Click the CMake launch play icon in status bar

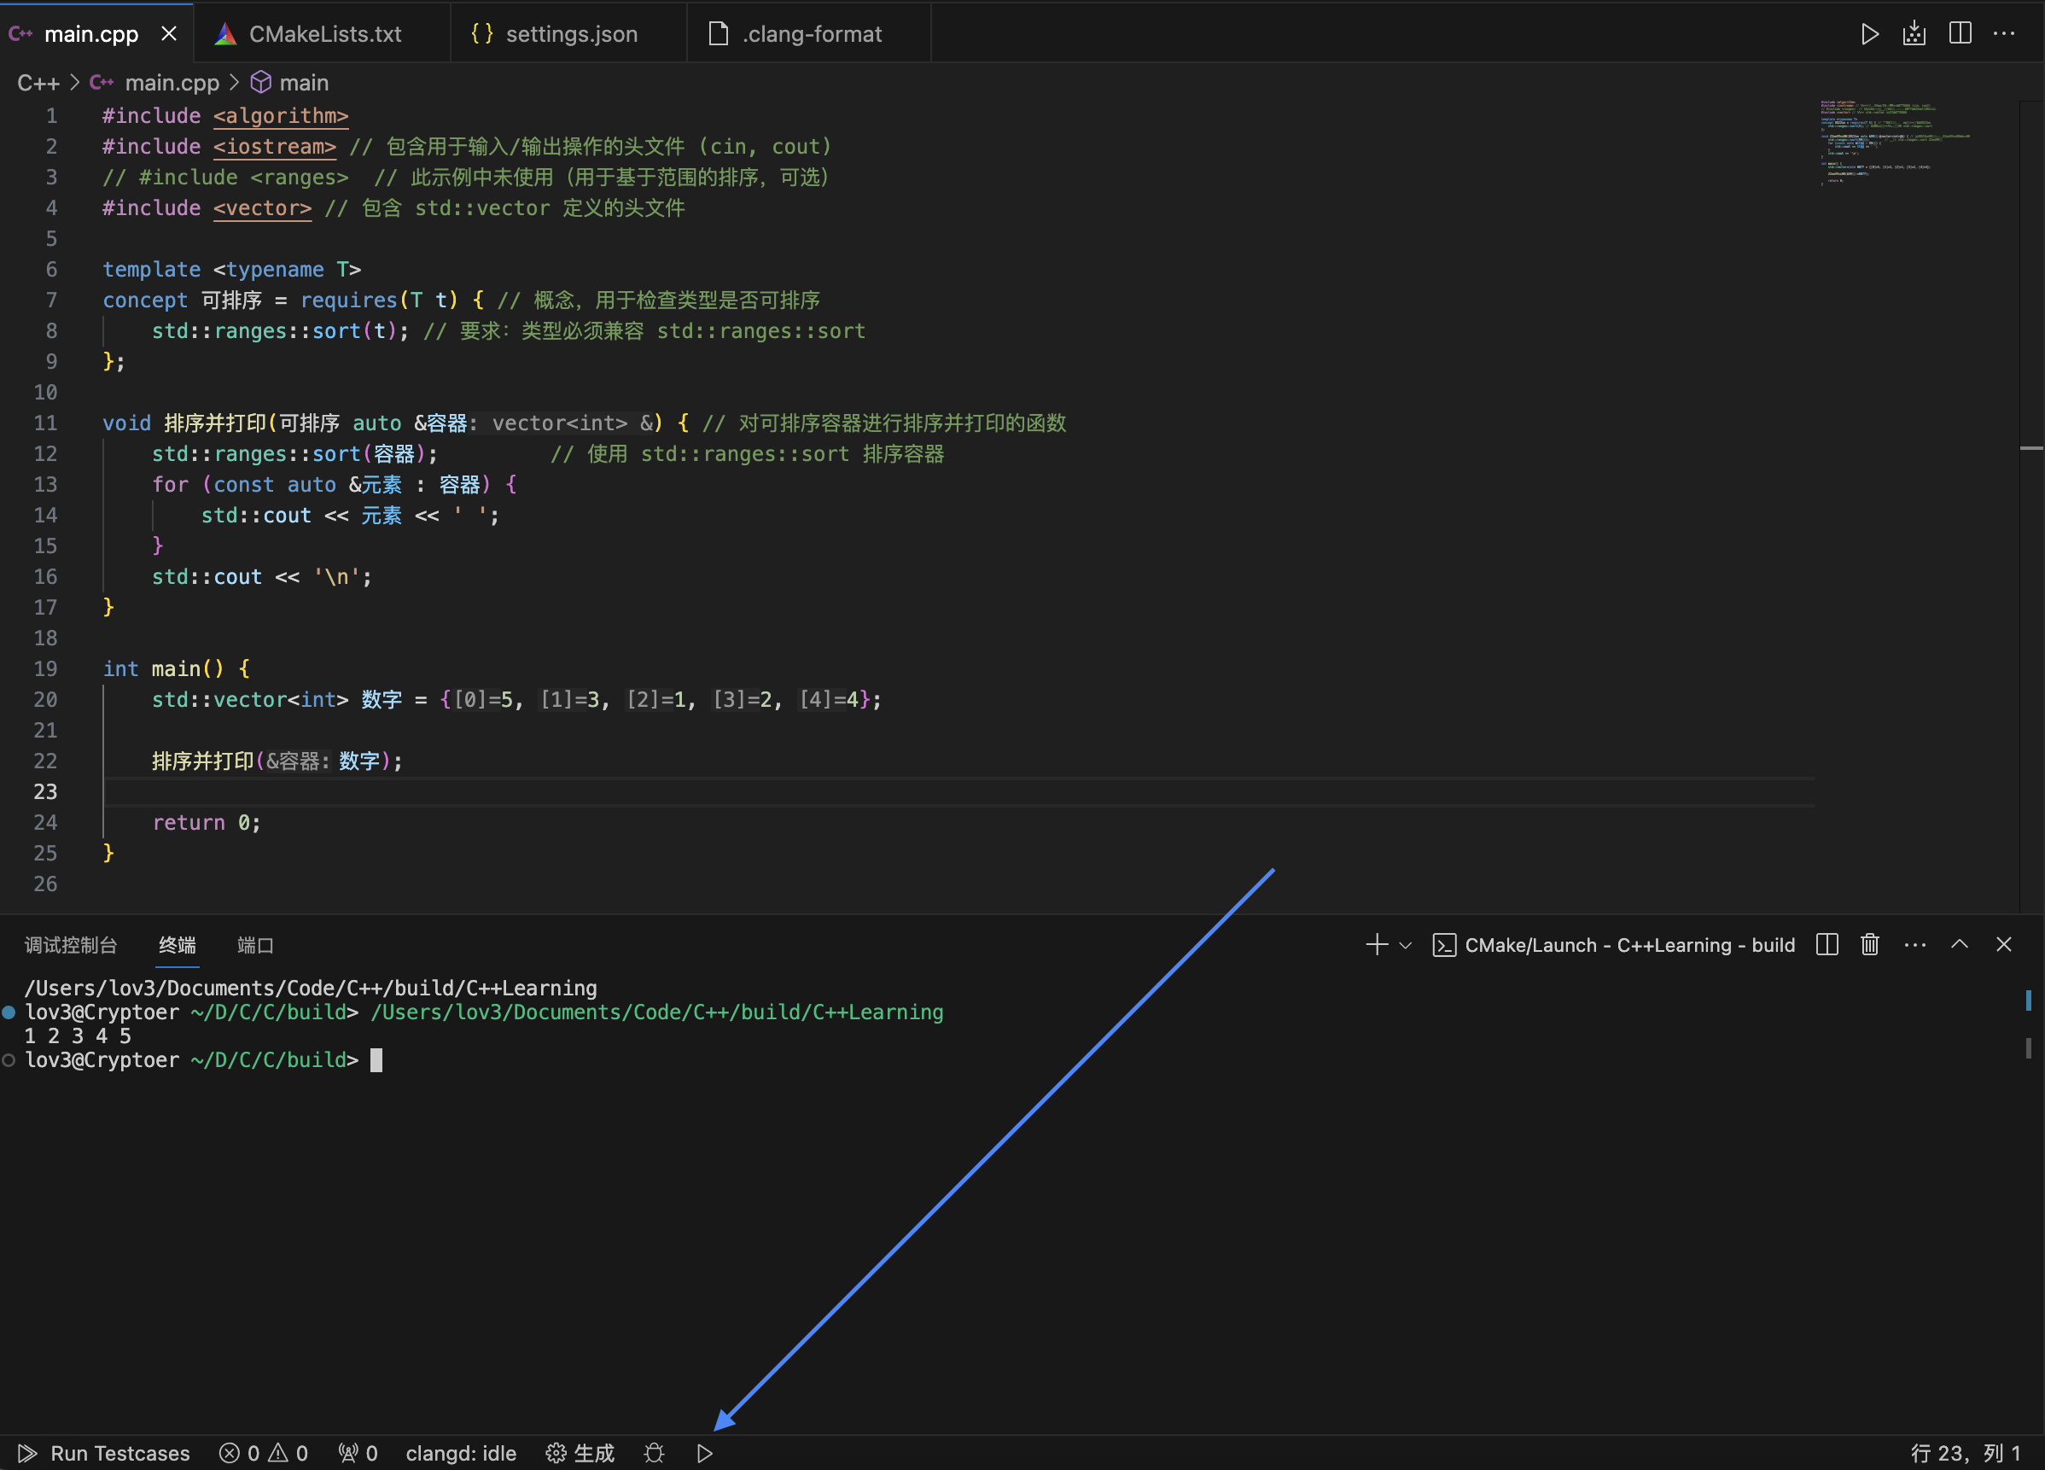click(705, 1453)
